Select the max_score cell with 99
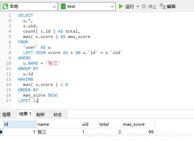Viewport: 194px width, 141px height. [138, 132]
